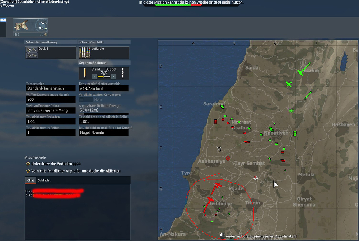Click the yellow flare countermeasure icon
359x241 pixels.
(85, 73)
